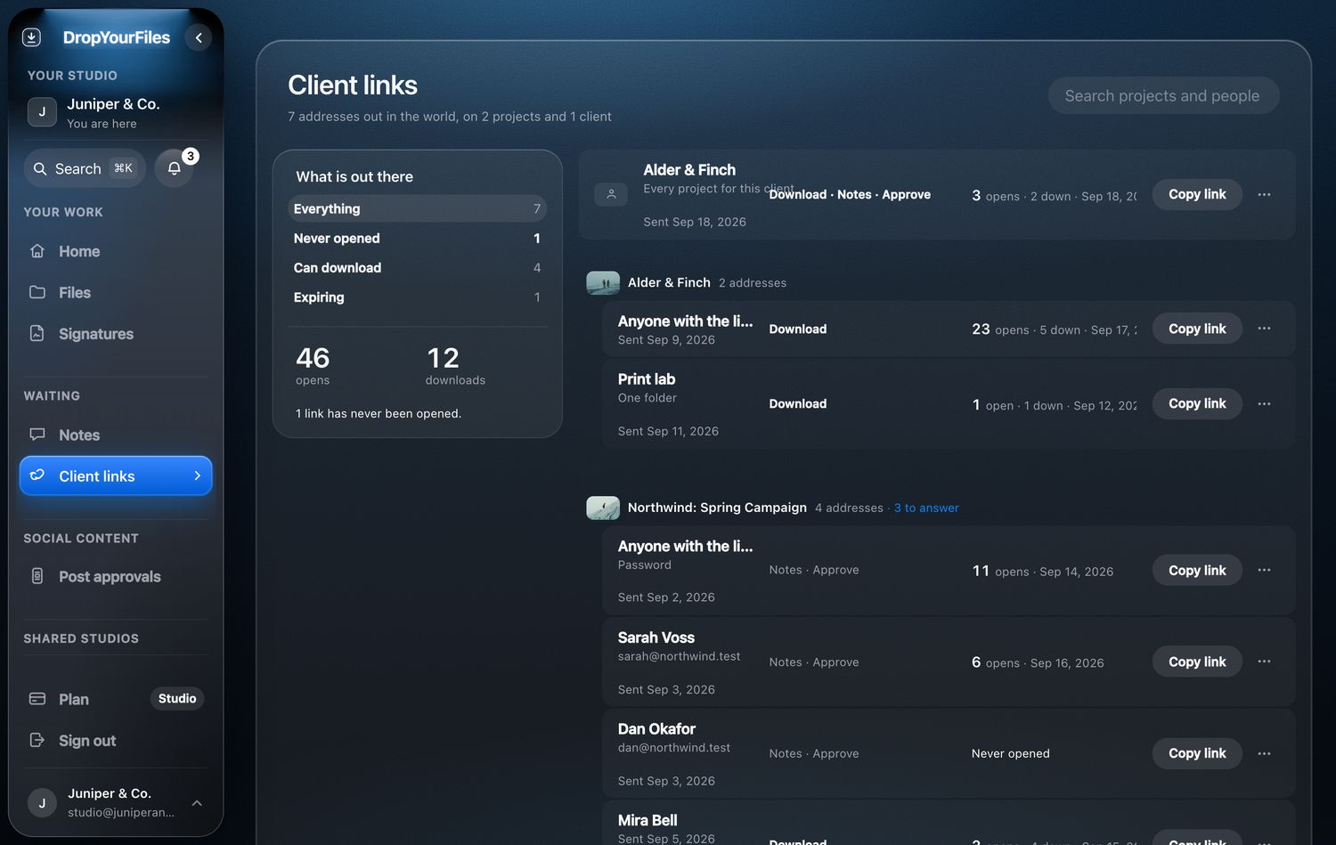
Task: Open Home from the sidebar
Action: [115, 252]
